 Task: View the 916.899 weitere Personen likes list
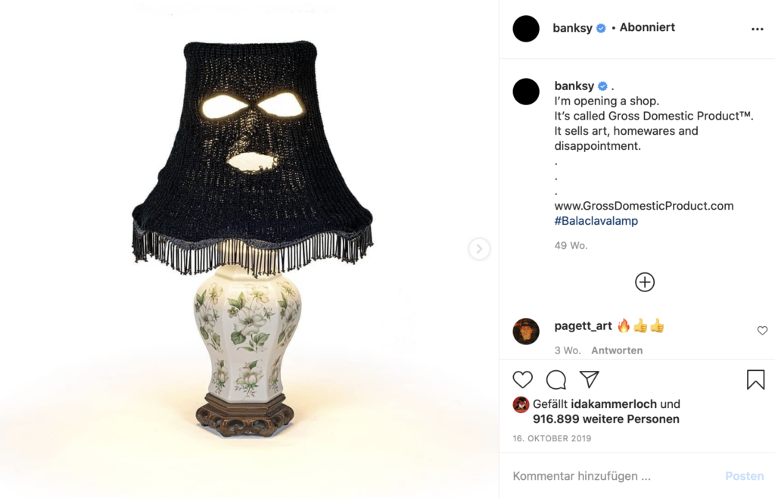(x=606, y=419)
